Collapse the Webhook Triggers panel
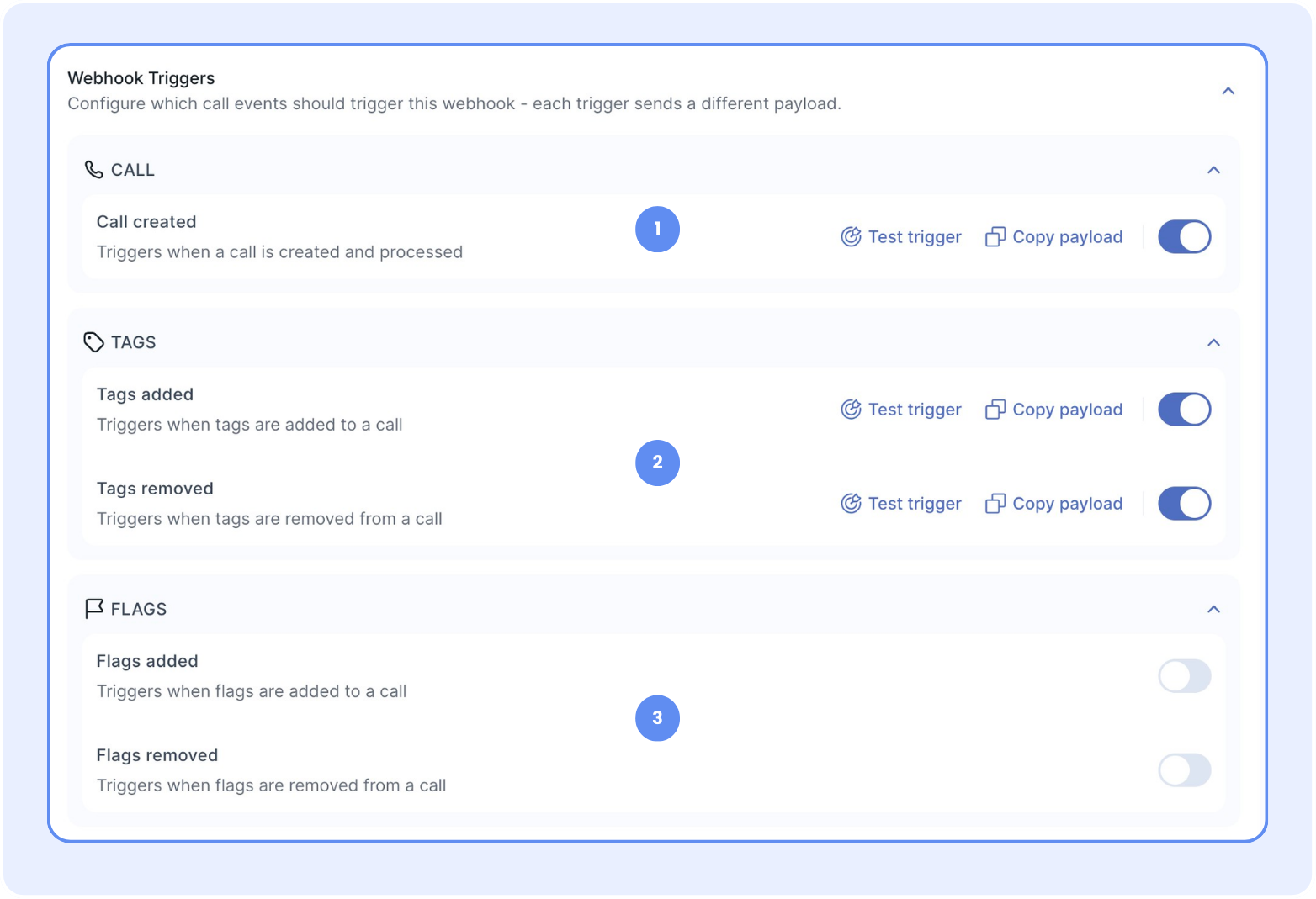 coord(1228,91)
